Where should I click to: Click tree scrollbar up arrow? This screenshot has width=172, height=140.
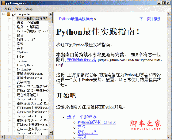50,14
